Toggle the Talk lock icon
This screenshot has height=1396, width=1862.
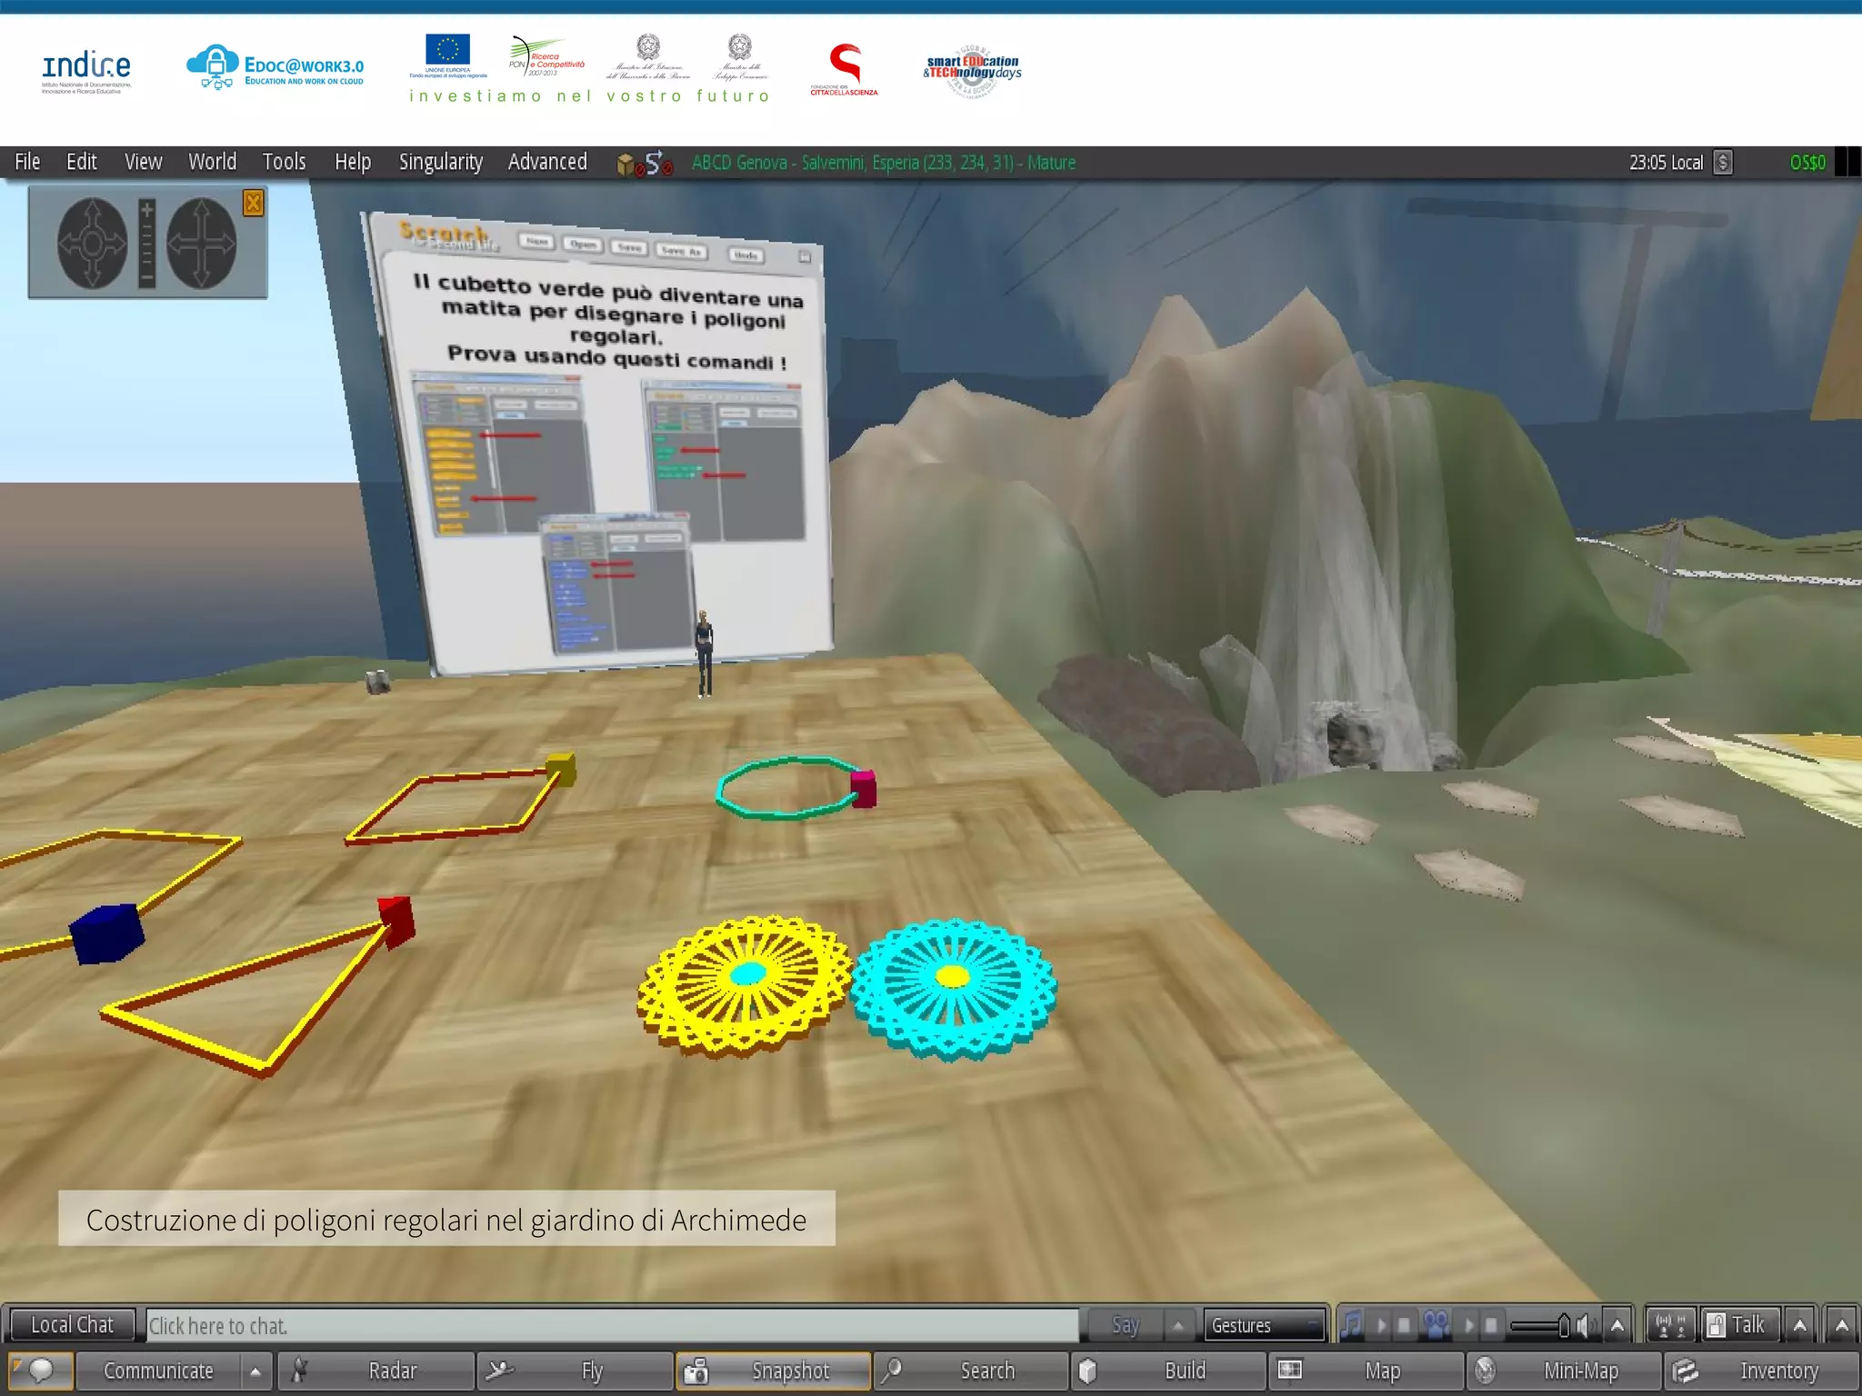pos(1716,1325)
